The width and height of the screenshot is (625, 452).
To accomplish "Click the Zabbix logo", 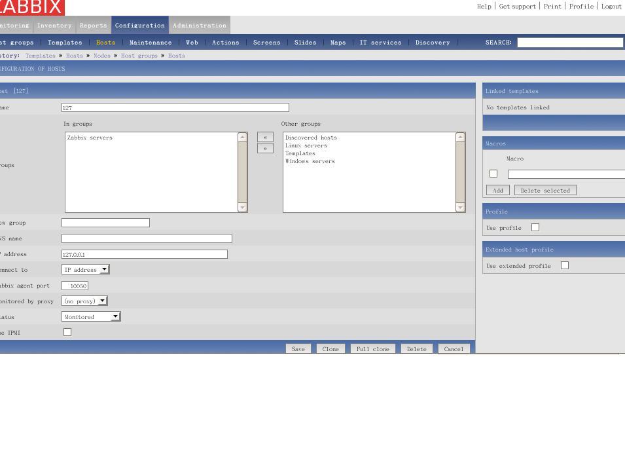I will pos(32,7).
